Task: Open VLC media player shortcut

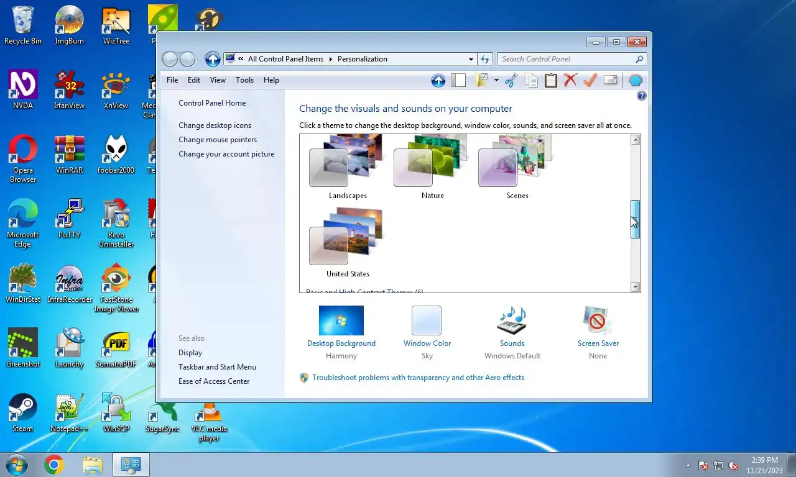Action: coord(209,422)
